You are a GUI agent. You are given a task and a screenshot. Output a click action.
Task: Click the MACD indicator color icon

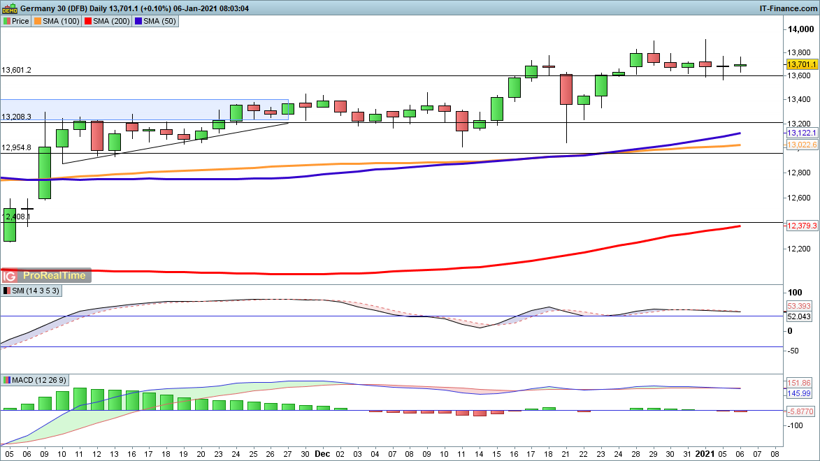pyautogui.click(x=6, y=380)
